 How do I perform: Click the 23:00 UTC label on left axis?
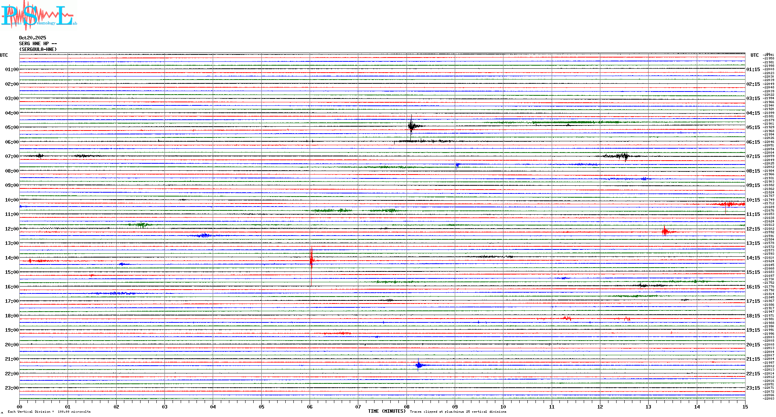coord(12,388)
